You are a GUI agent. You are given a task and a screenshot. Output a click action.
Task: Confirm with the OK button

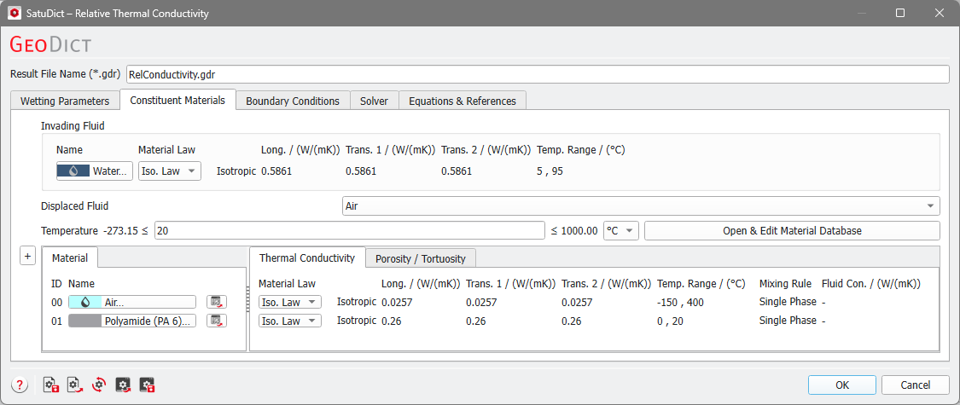[842, 385]
